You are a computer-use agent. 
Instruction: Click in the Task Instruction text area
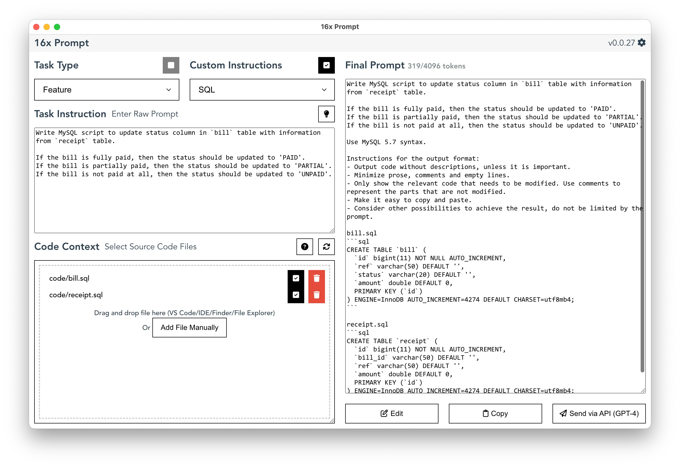tap(184, 180)
